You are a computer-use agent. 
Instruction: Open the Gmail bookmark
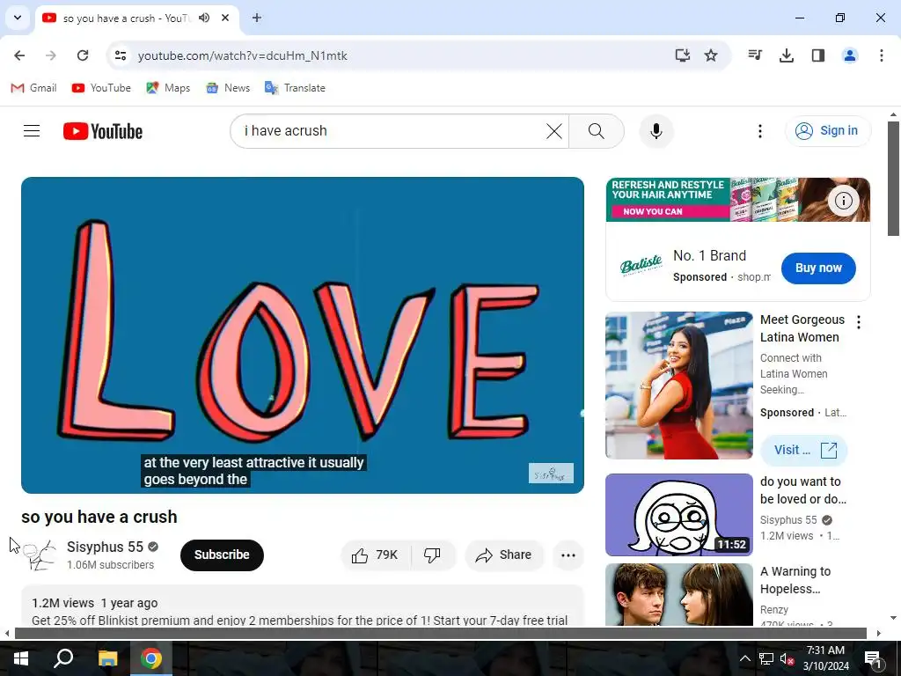34,88
